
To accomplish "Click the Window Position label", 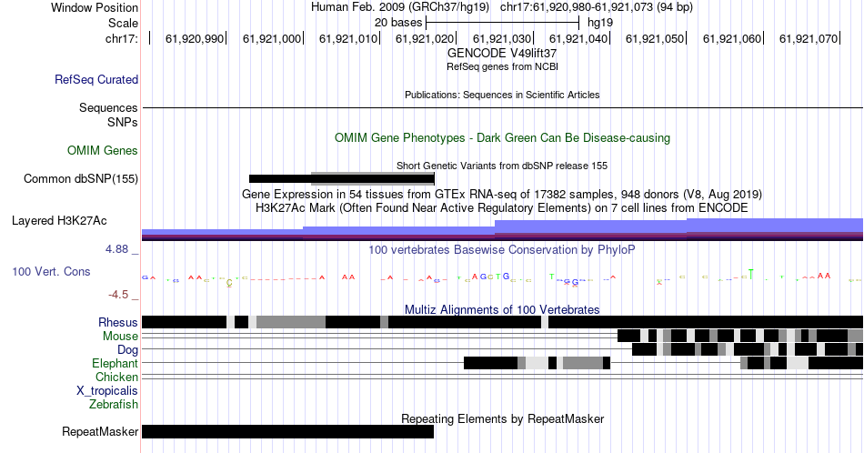I will 95,7.
